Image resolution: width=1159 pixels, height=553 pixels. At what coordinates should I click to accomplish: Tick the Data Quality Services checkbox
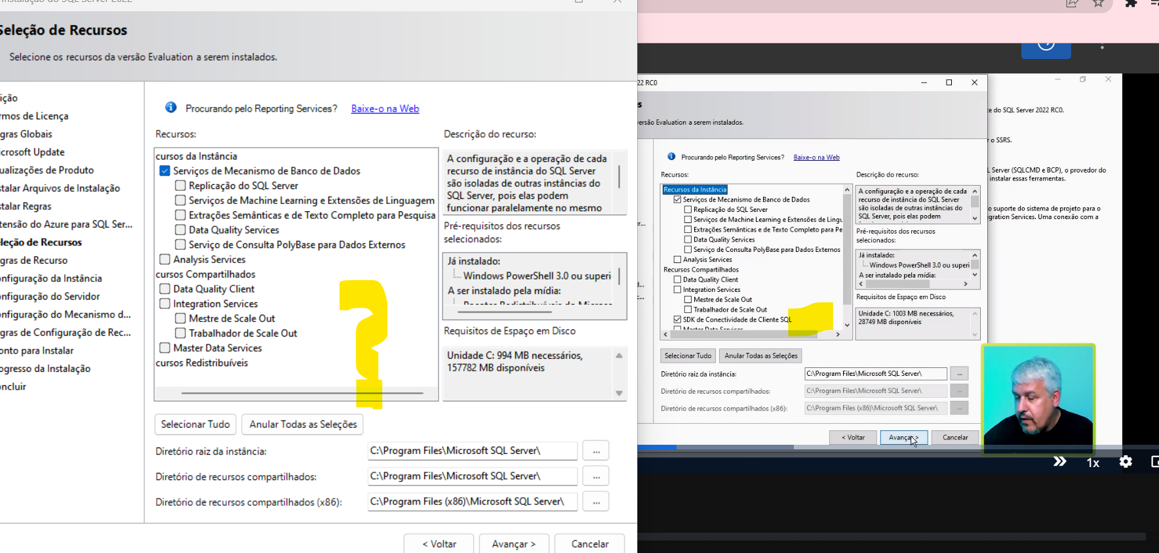click(x=180, y=230)
